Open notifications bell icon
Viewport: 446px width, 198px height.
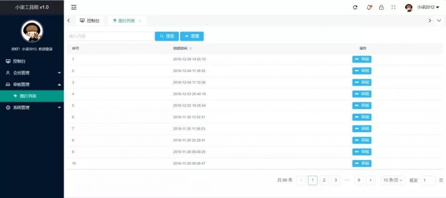369,8
